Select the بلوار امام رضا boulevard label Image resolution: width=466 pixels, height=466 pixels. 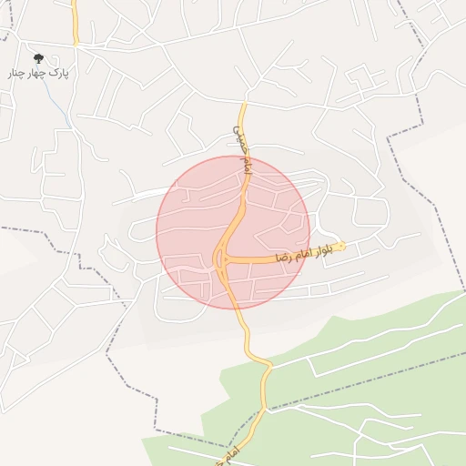tap(305, 254)
